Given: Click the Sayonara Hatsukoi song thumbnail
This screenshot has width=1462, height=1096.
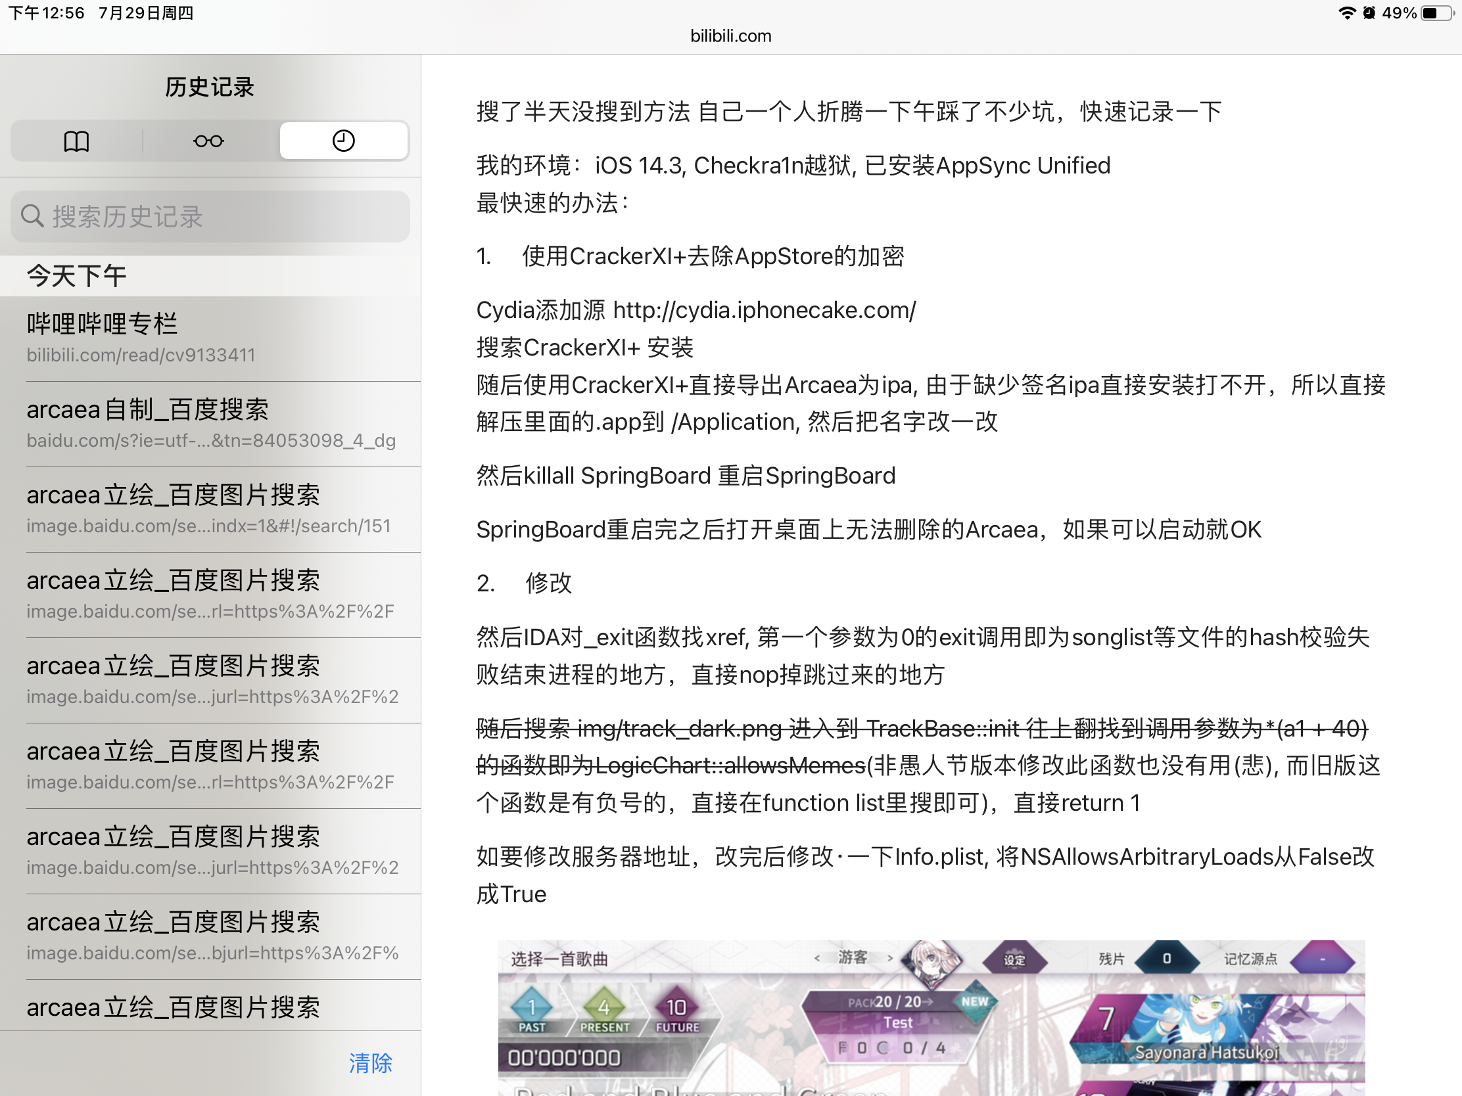Looking at the screenshot, I should pos(1216,1028).
